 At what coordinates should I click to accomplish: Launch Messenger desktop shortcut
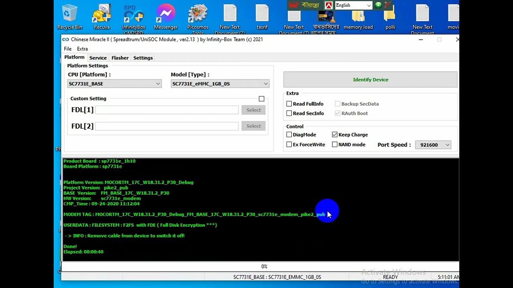(166, 17)
